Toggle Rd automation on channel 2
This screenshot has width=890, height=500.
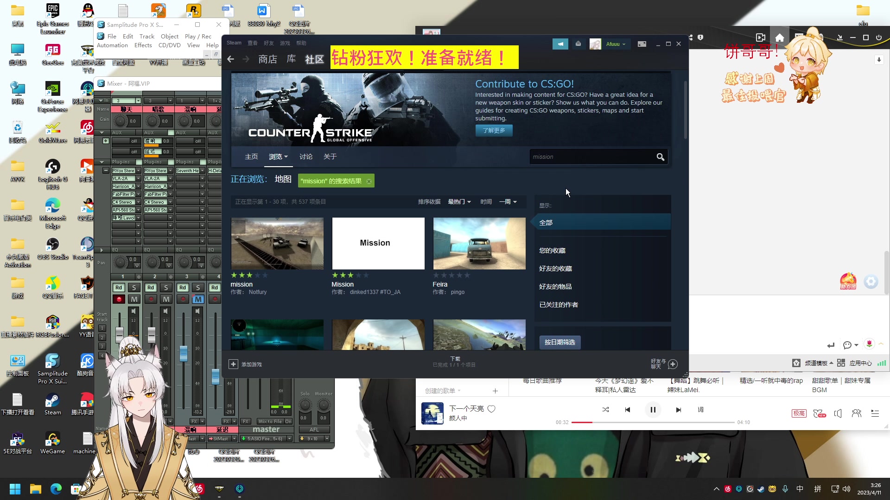[151, 287]
